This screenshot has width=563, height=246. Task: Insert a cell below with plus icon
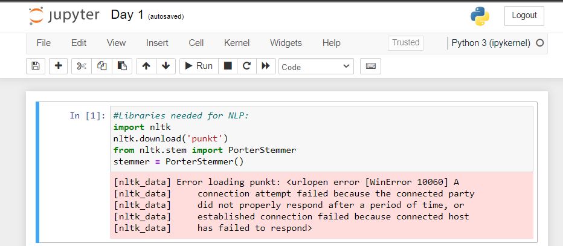pos(58,66)
